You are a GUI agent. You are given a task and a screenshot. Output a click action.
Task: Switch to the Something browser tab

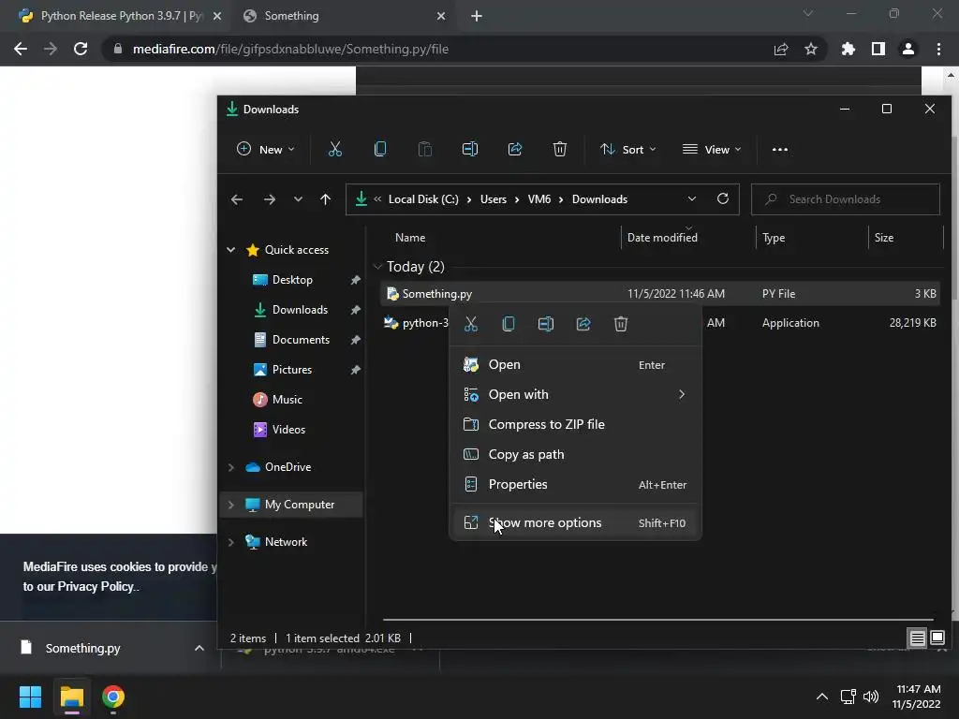click(345, 16)
